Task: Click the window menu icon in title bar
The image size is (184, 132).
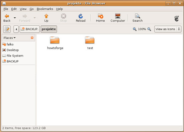Action: coord(4,4)
